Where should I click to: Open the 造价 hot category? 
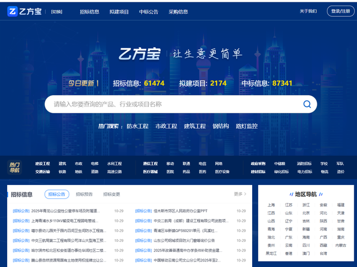click(x=341, y=172)
